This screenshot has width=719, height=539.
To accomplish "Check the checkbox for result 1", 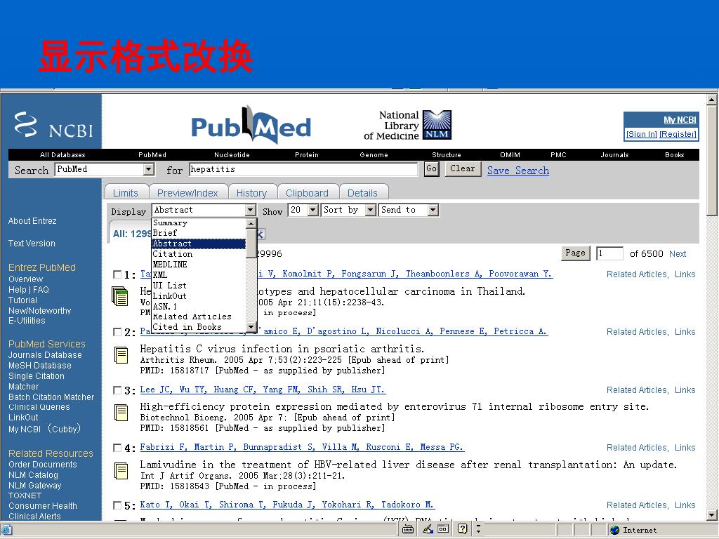I will [117, 274].
